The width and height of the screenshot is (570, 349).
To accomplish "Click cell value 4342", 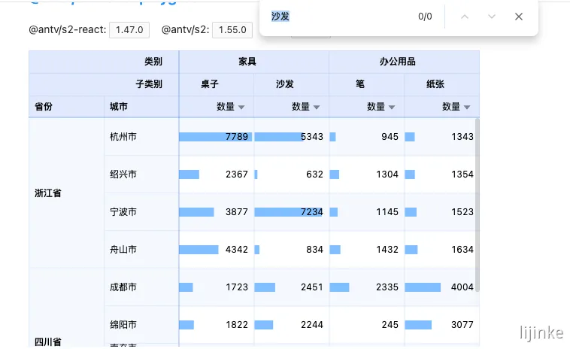I will 237,250.
